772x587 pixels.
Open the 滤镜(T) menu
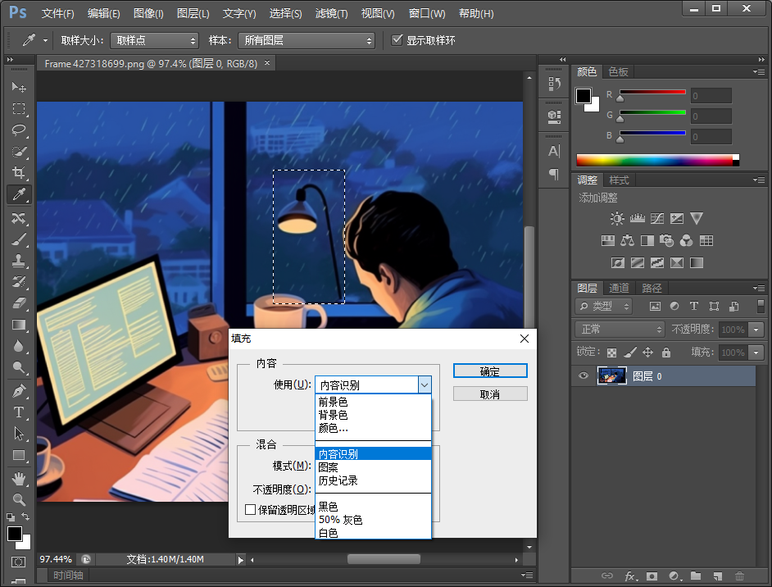click(x=331, y=14)
